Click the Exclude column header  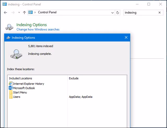pos(74,78)
